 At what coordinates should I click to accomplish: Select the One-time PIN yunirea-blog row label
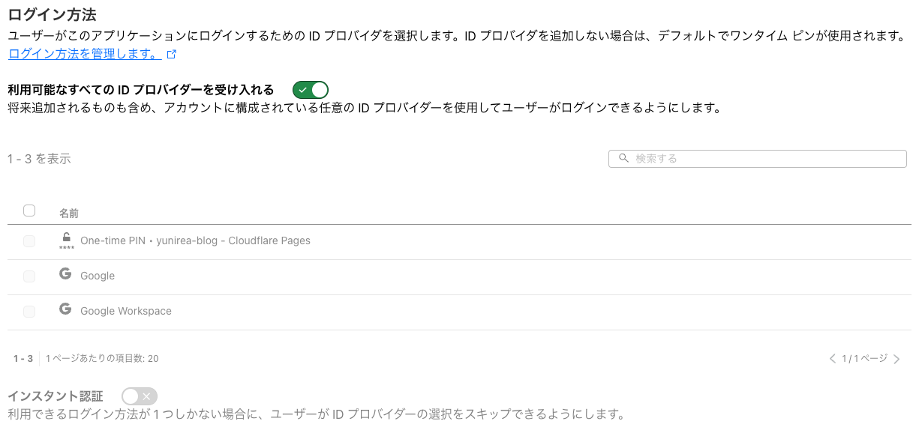[x=195, y=241]
